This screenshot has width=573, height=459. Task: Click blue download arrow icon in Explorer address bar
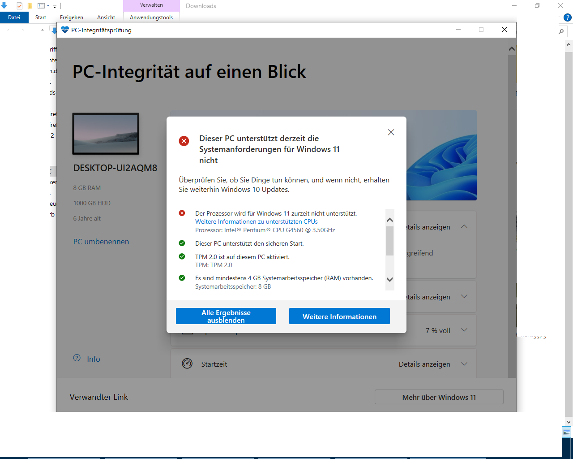[x=54, y=30]
